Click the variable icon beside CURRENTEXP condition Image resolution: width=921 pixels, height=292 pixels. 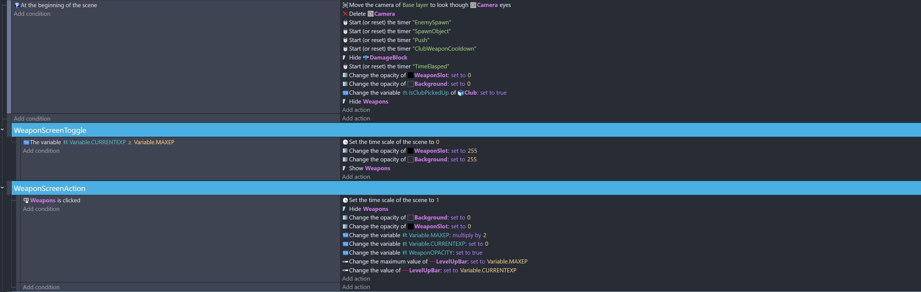click(x=26, y=143)
